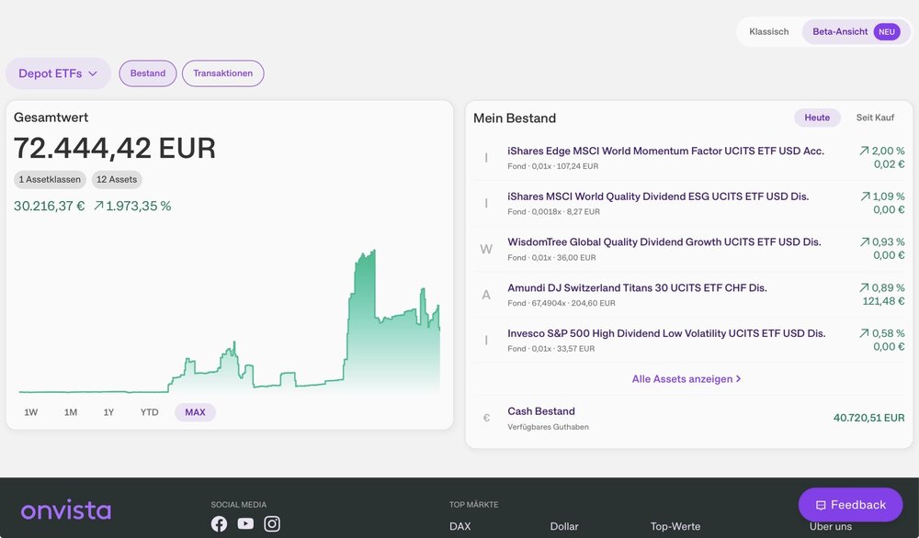Click the onvista logo in footer

pyautogui.click(x=65, y=510)
